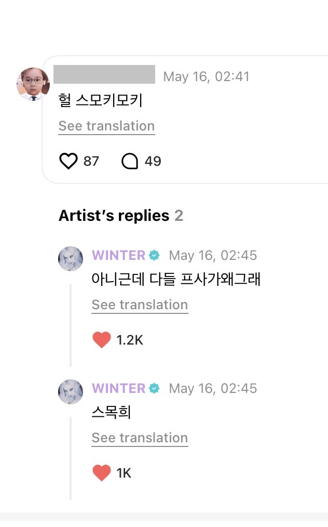Open the comment bubble showing 49 replies
The width and height of the screenshot is (328, 527).
click(130, 161)
